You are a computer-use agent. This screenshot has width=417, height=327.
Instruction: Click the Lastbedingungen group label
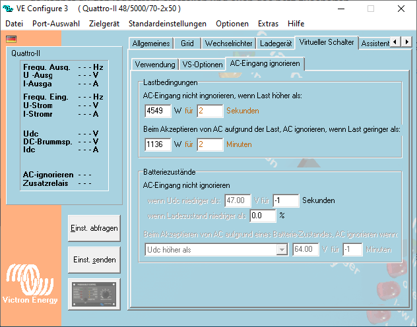click(170, 82)
